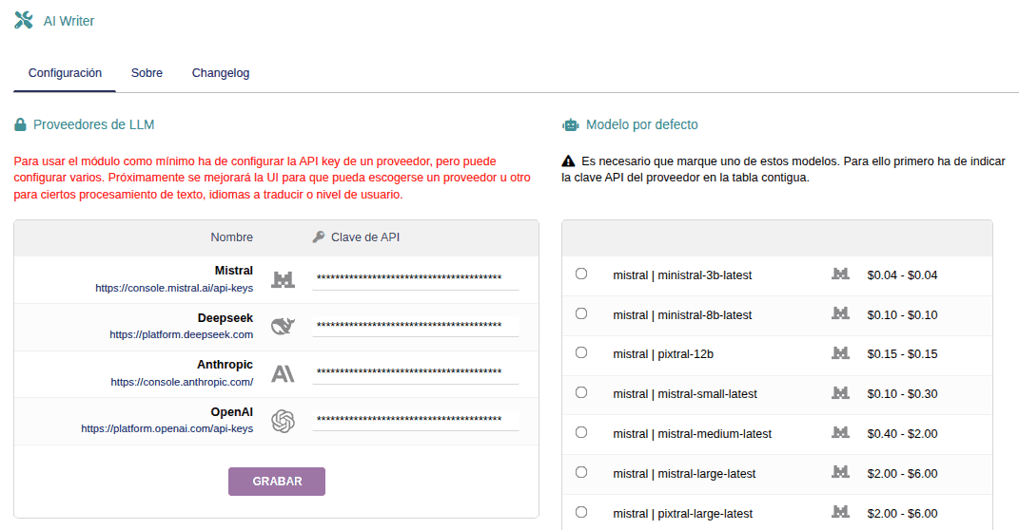1019x530 pixels.
Task: Click the robot icon beside Modelo por defecto
Action: (571, 124)
